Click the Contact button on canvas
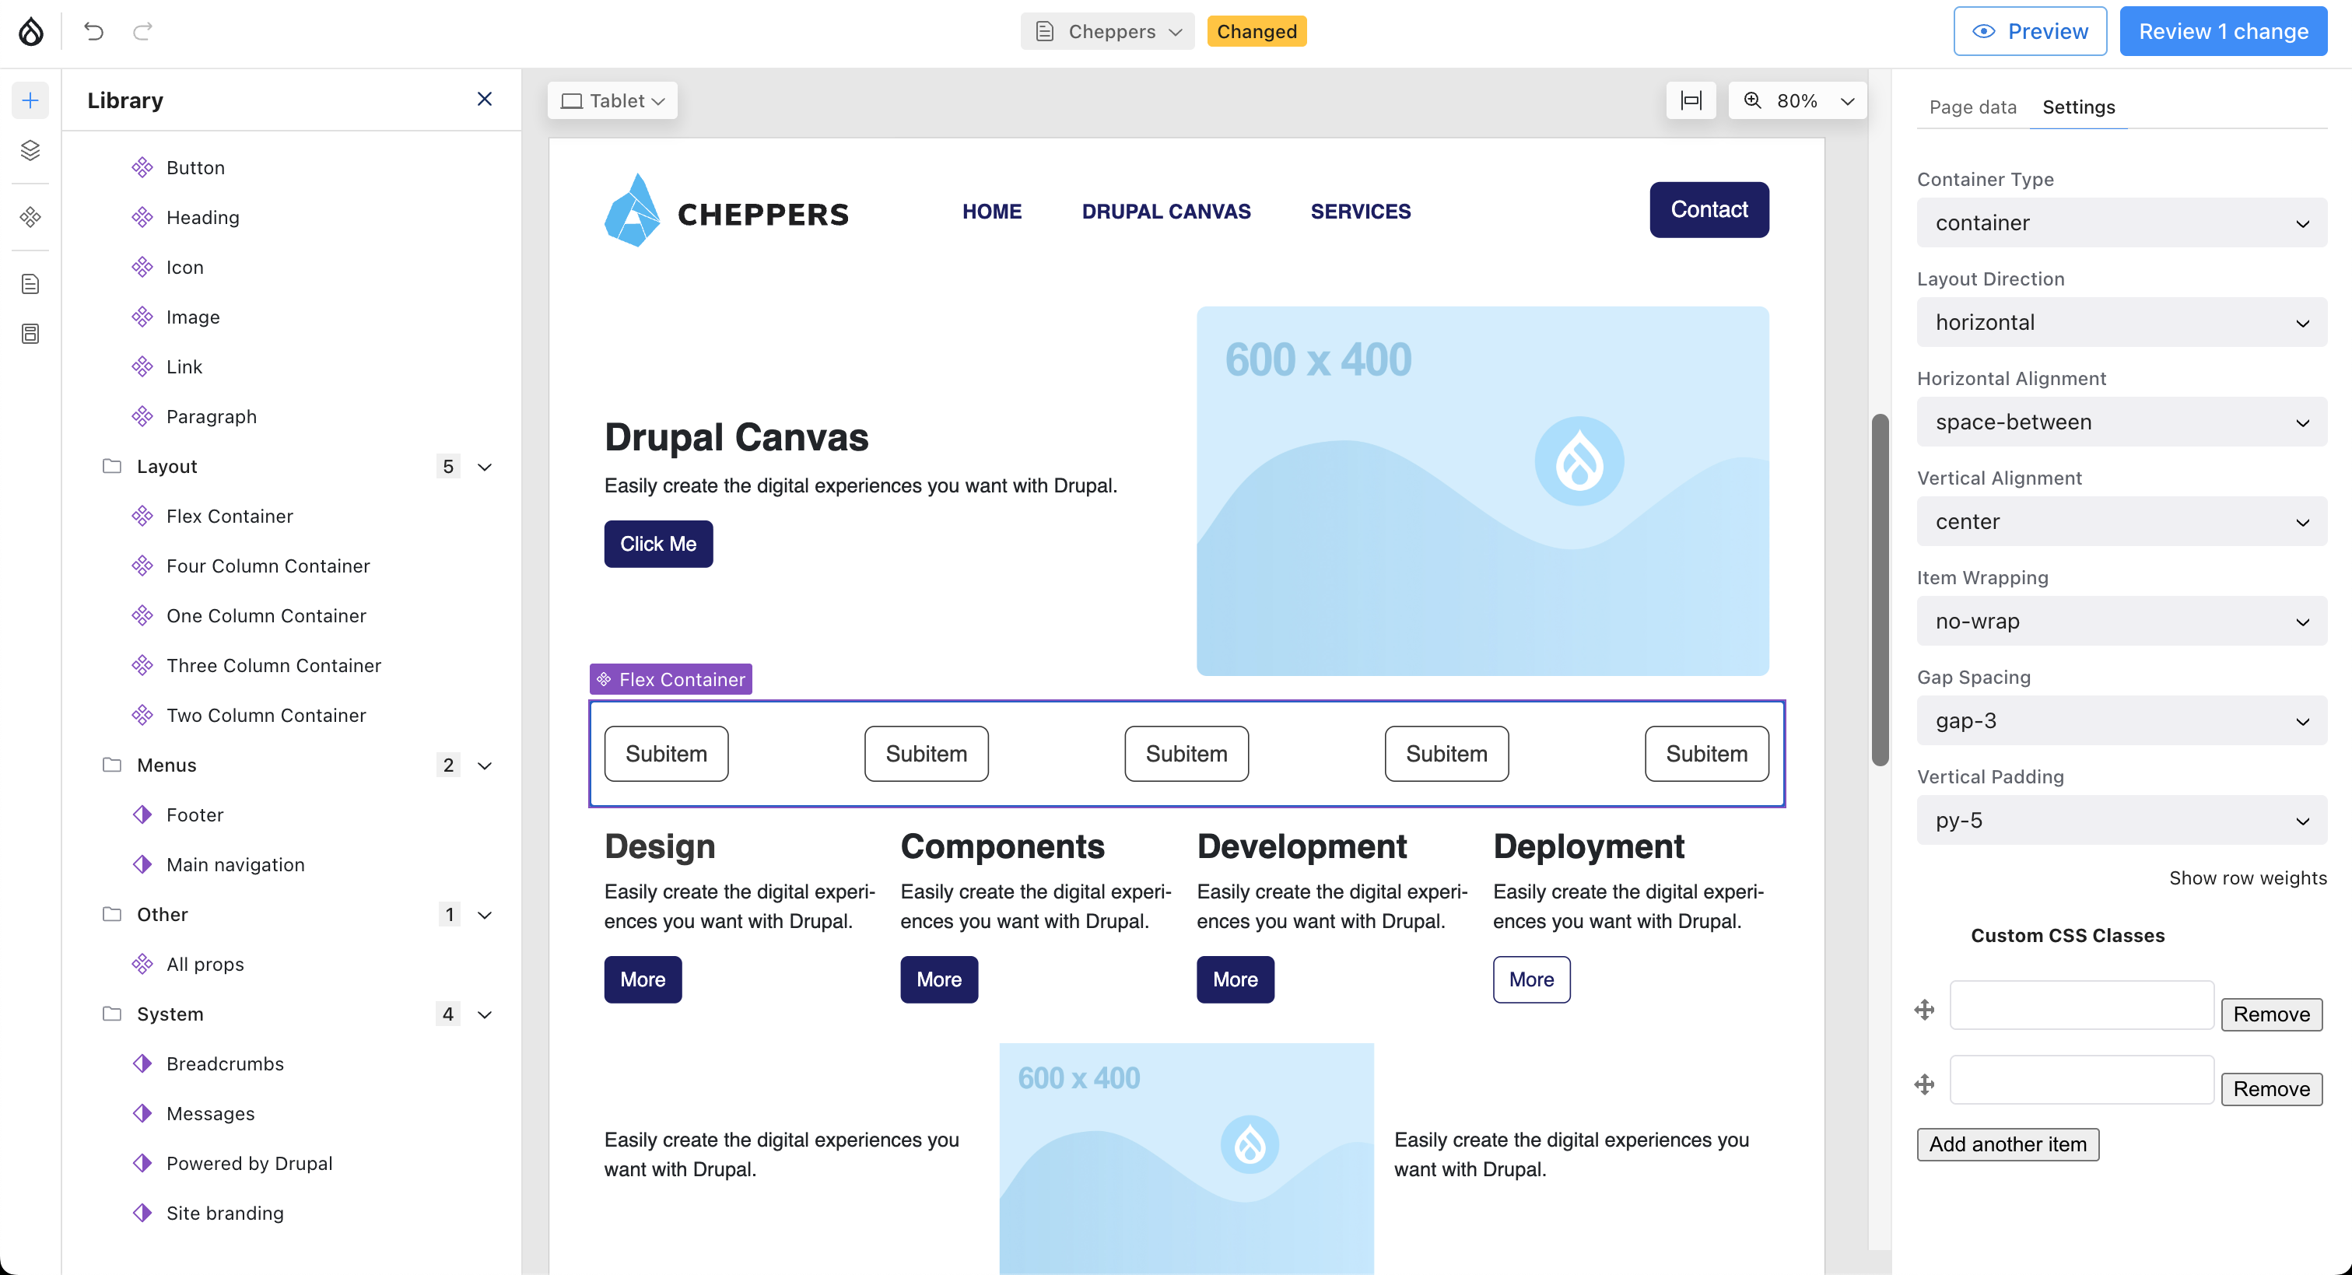 1709,209
